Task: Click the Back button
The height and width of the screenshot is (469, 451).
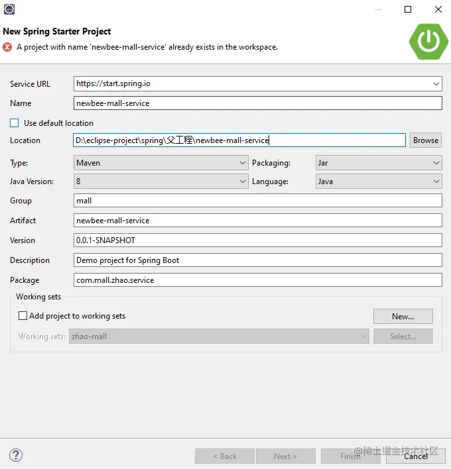Action: pos(225,456)
